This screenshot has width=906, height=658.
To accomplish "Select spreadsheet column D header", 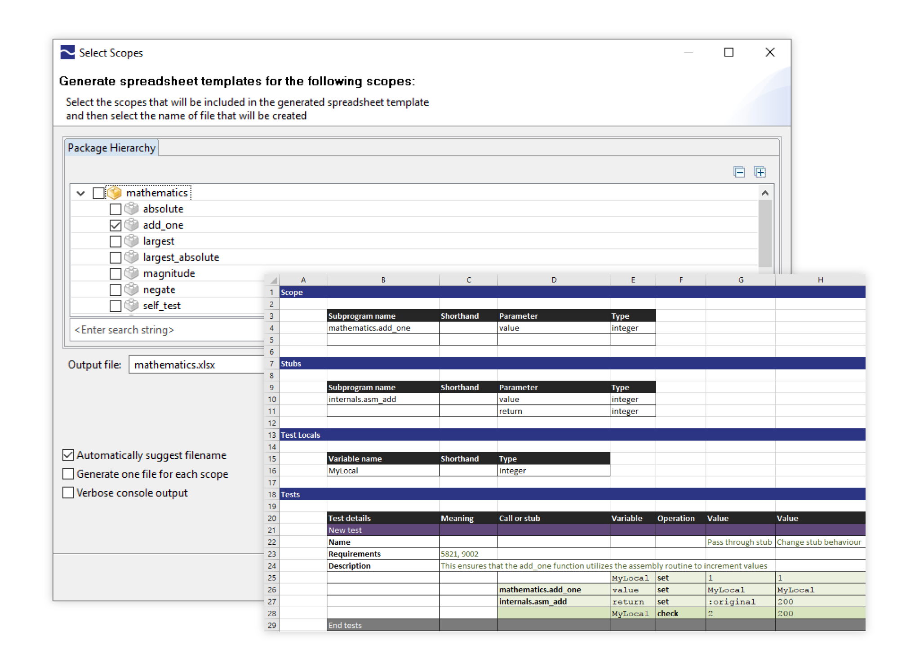I will pos(554,280).
